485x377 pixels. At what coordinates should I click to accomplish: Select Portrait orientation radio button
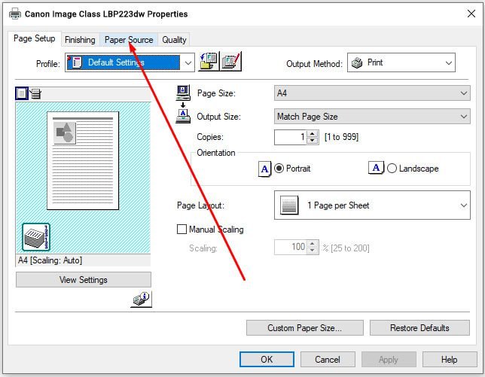click(279, 169)
